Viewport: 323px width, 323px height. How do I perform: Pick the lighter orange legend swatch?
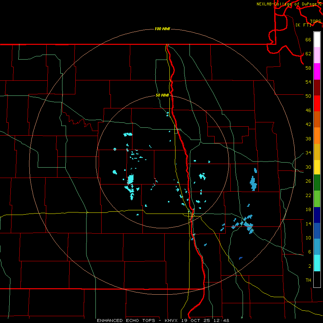coord(317,136)
